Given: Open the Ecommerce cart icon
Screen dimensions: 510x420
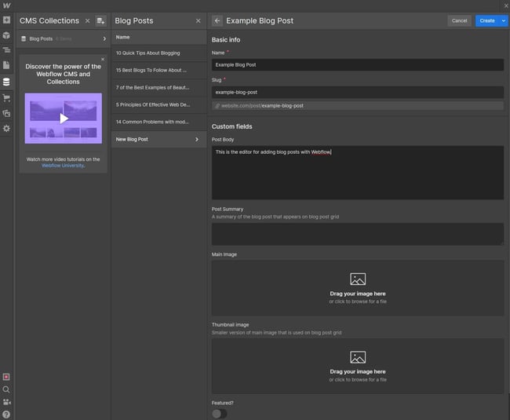Looking at the screenshot, I should tap(6, 98).
